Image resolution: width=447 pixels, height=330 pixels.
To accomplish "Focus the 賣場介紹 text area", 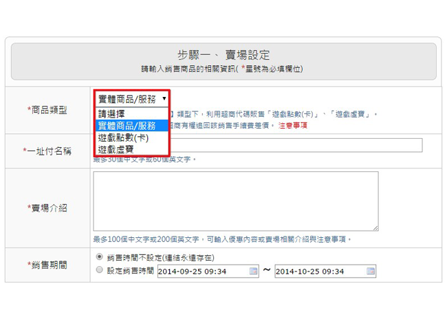I will coord(235,201).
